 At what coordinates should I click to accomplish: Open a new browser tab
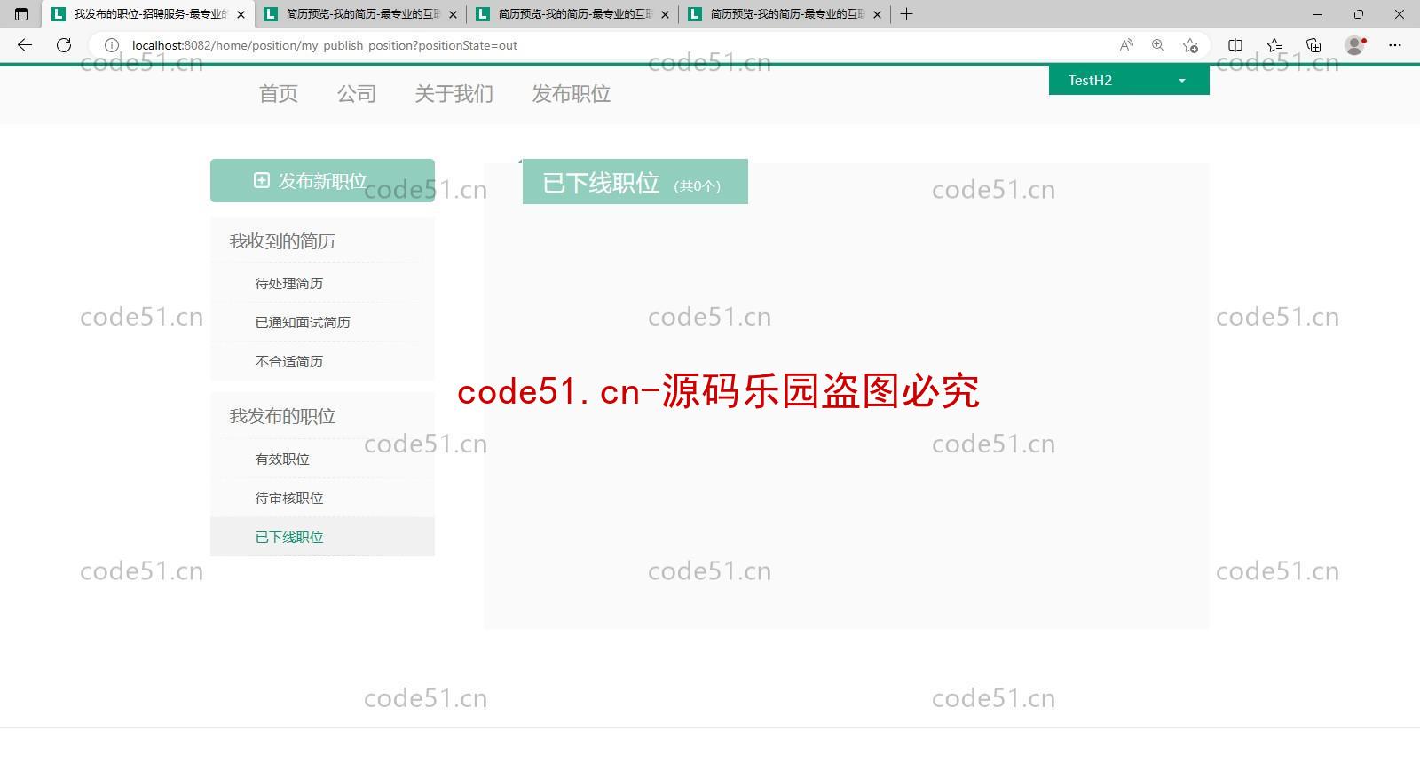point(906,14)
